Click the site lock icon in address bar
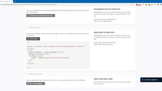Screen dimensions: 162x91 (x=1, y=5)
